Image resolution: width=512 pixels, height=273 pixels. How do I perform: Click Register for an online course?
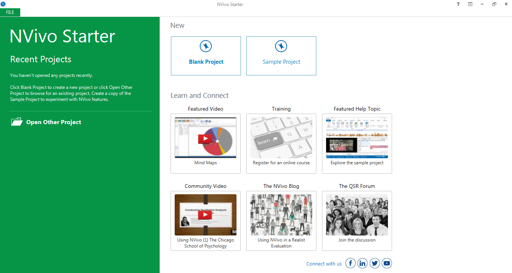point(281,163)
